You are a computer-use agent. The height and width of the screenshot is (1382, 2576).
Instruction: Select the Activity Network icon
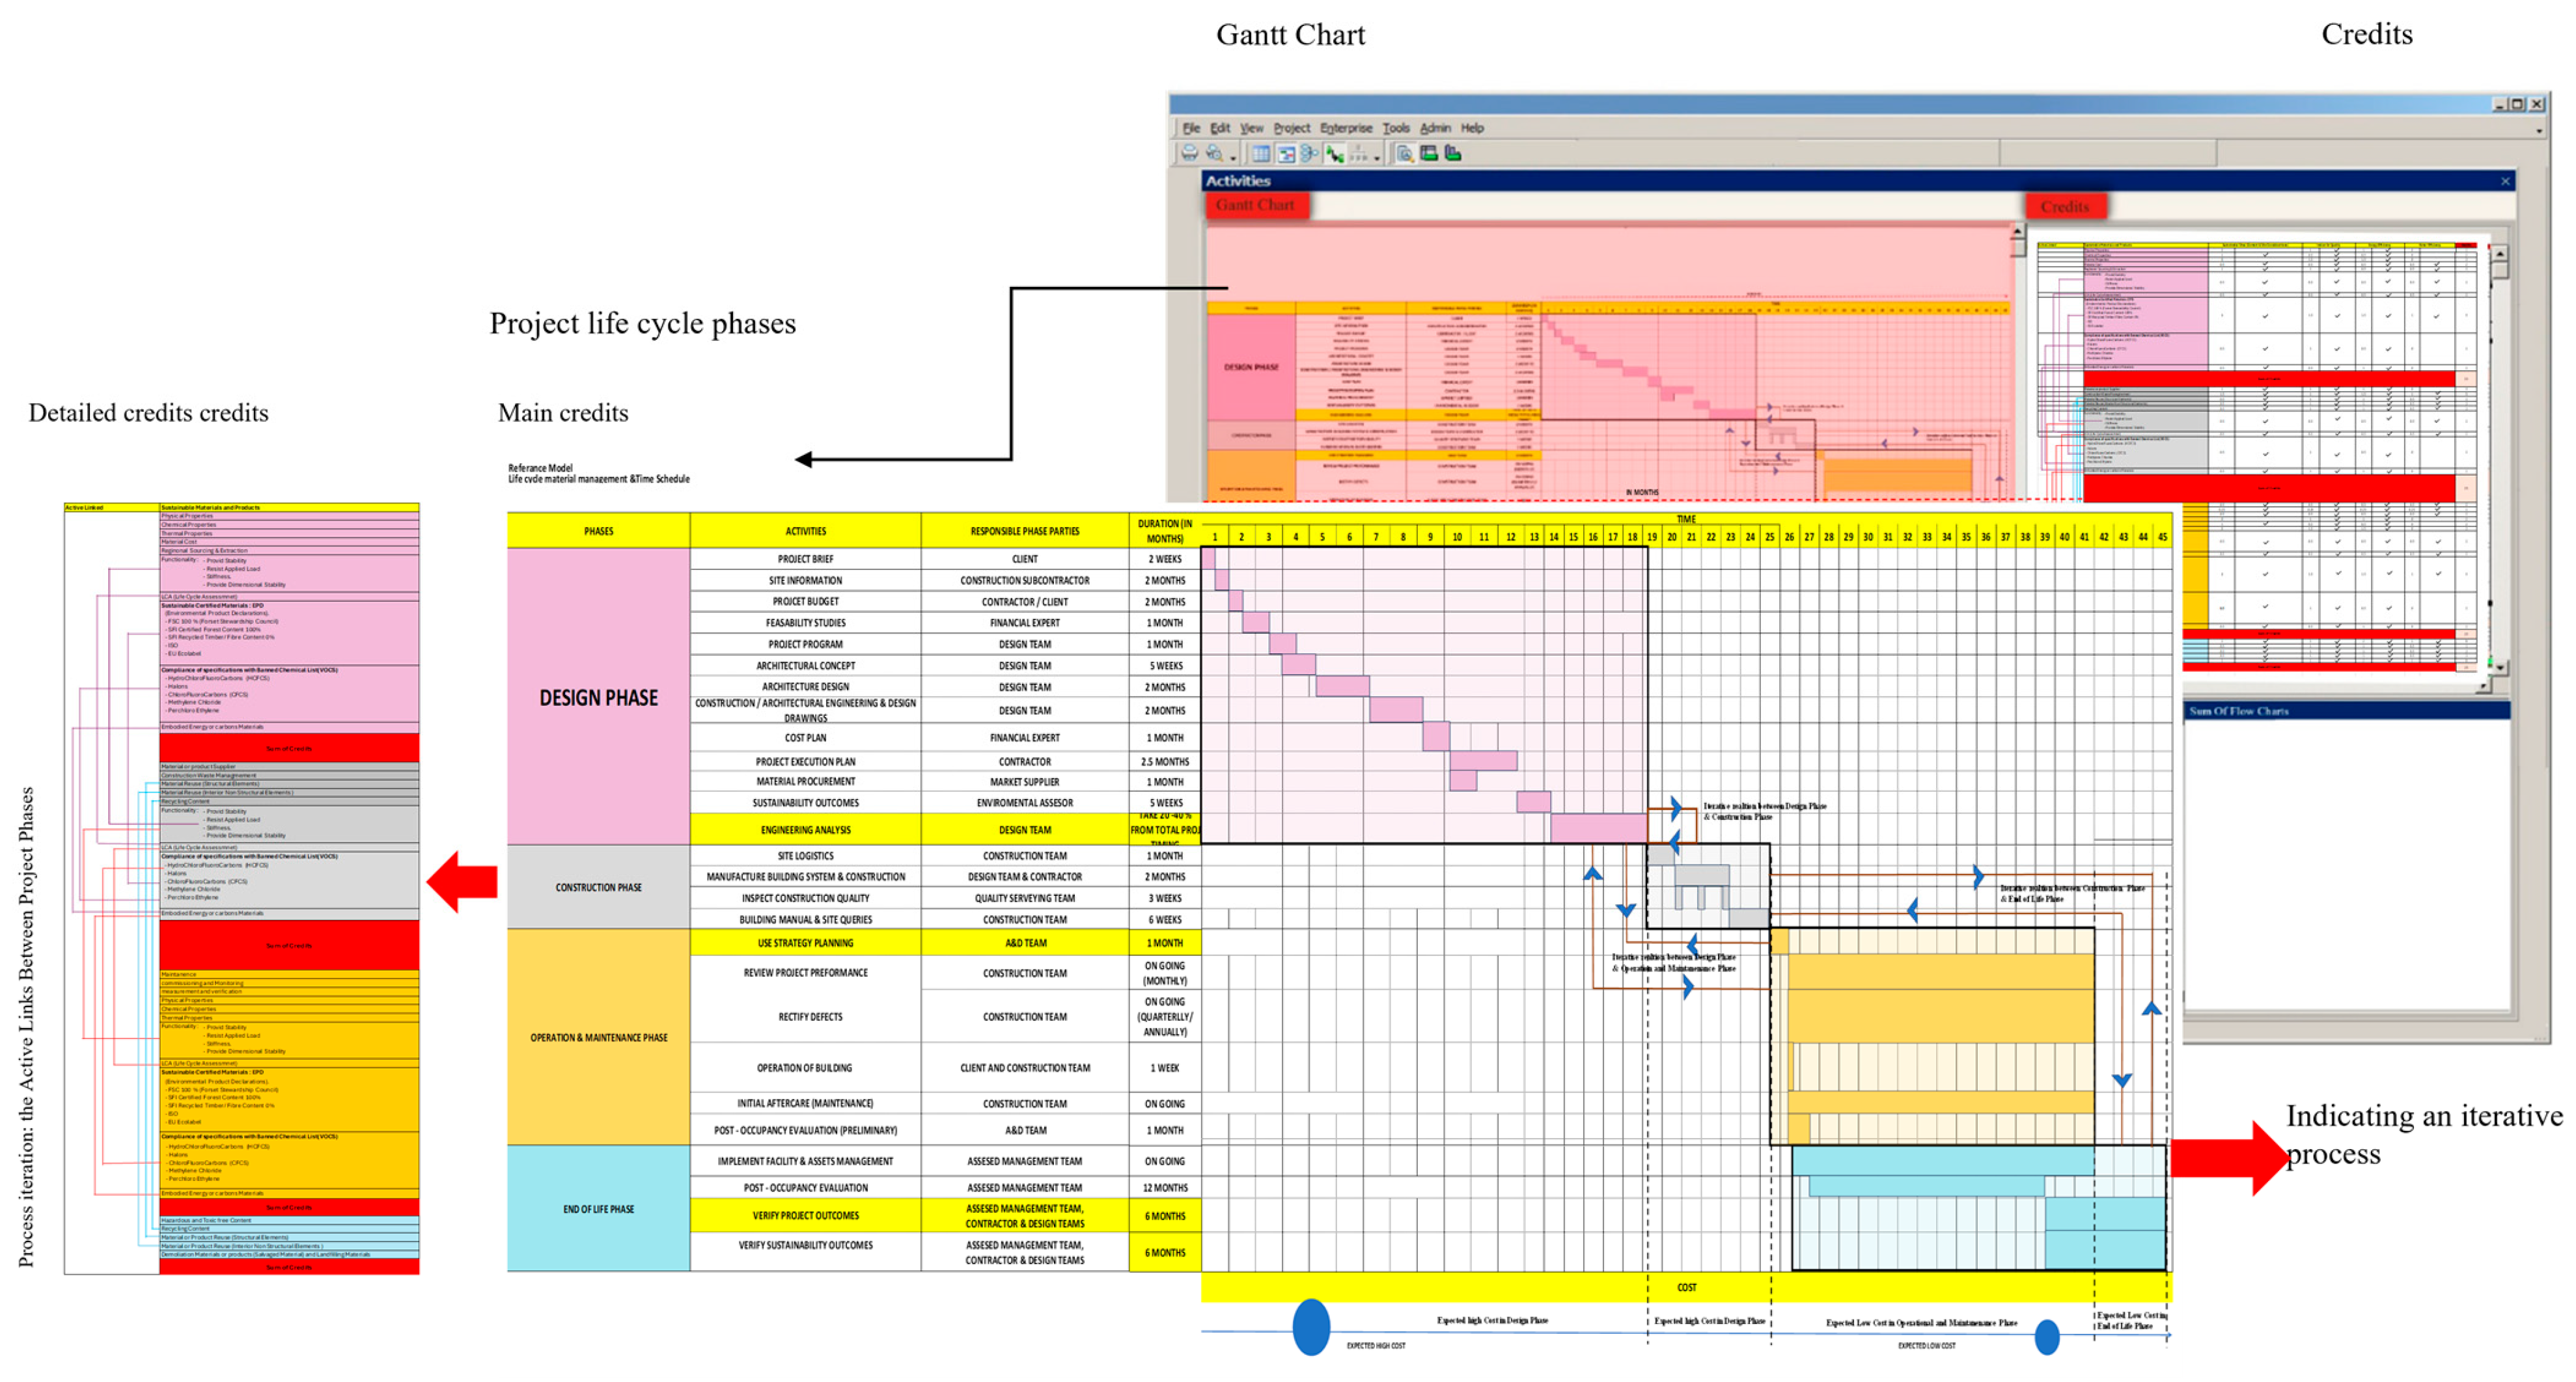tap(1309, 153)
